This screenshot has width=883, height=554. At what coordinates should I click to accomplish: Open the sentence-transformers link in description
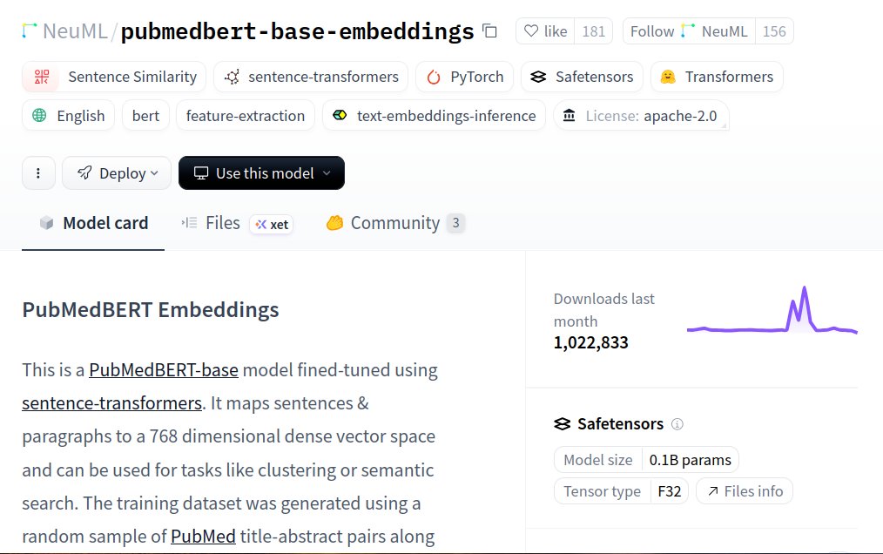(x=111, y=403)
